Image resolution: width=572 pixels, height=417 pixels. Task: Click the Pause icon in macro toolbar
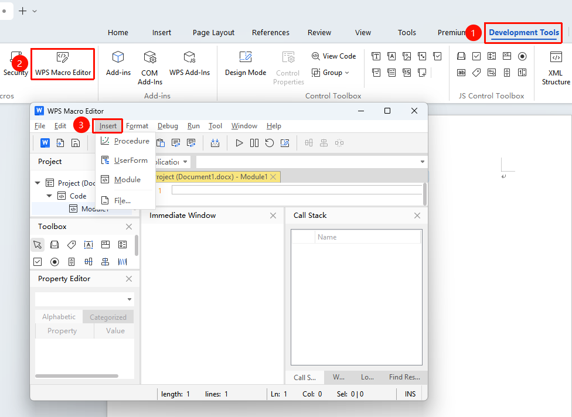(254, 143)
